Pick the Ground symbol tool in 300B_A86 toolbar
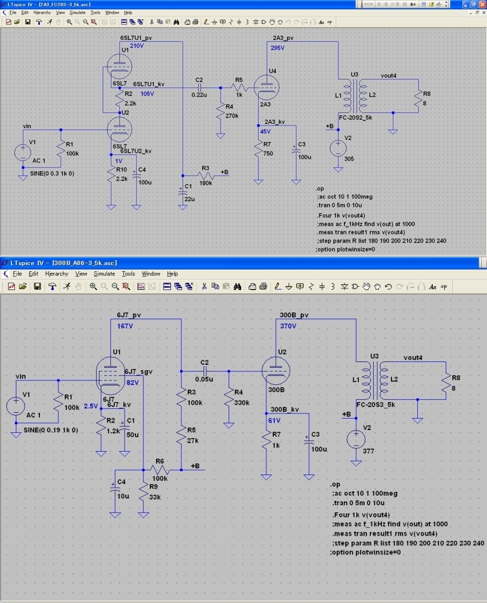The width and height of the screenshot is (487, 603). click(x=289, y=286)
